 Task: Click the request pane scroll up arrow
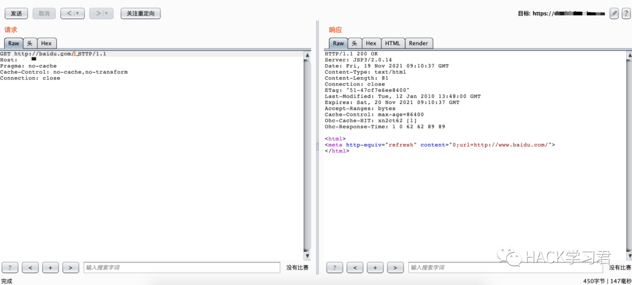(307, 55)
